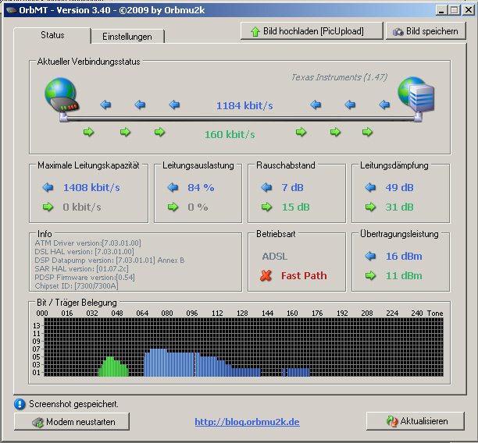This screenshot has width=478, height=443.
Task: Click the 15 dB noise margin value
Action: [295, 207]
